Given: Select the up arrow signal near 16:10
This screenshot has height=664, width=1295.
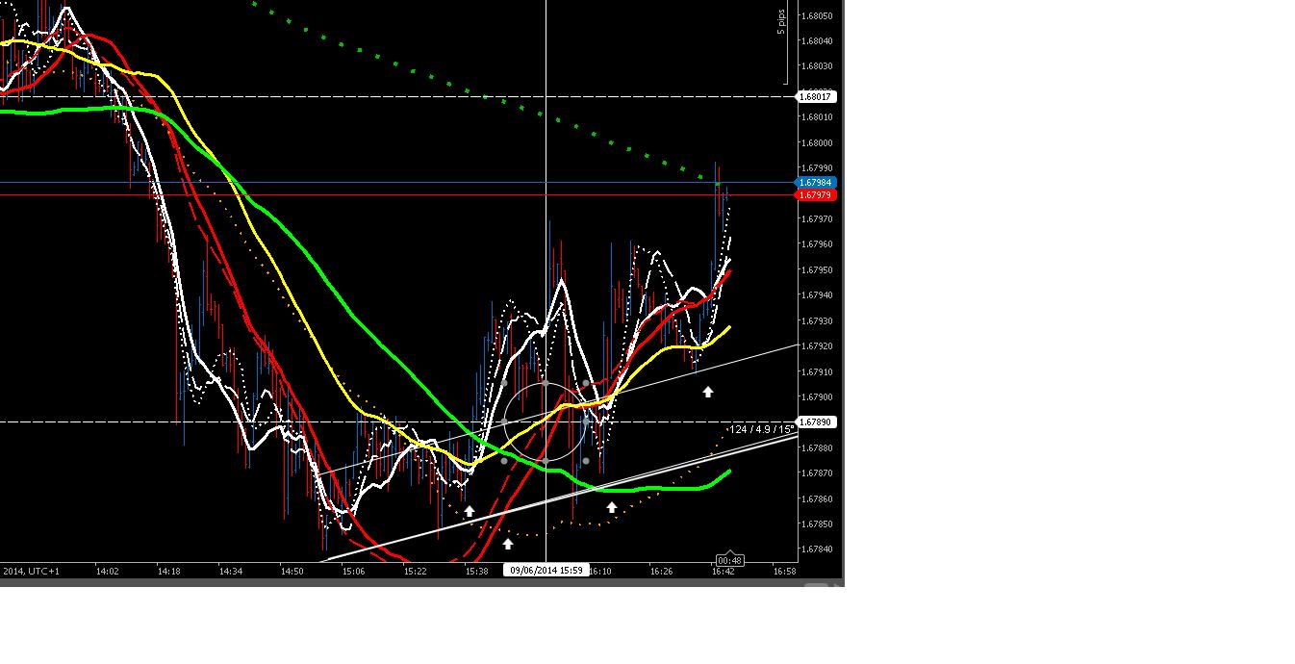Looking at the screenshot, I should pos(610,506).
